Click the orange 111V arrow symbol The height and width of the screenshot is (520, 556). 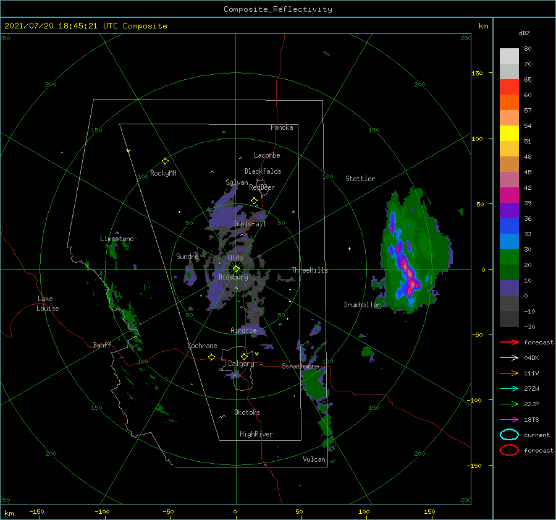point(509,373)
